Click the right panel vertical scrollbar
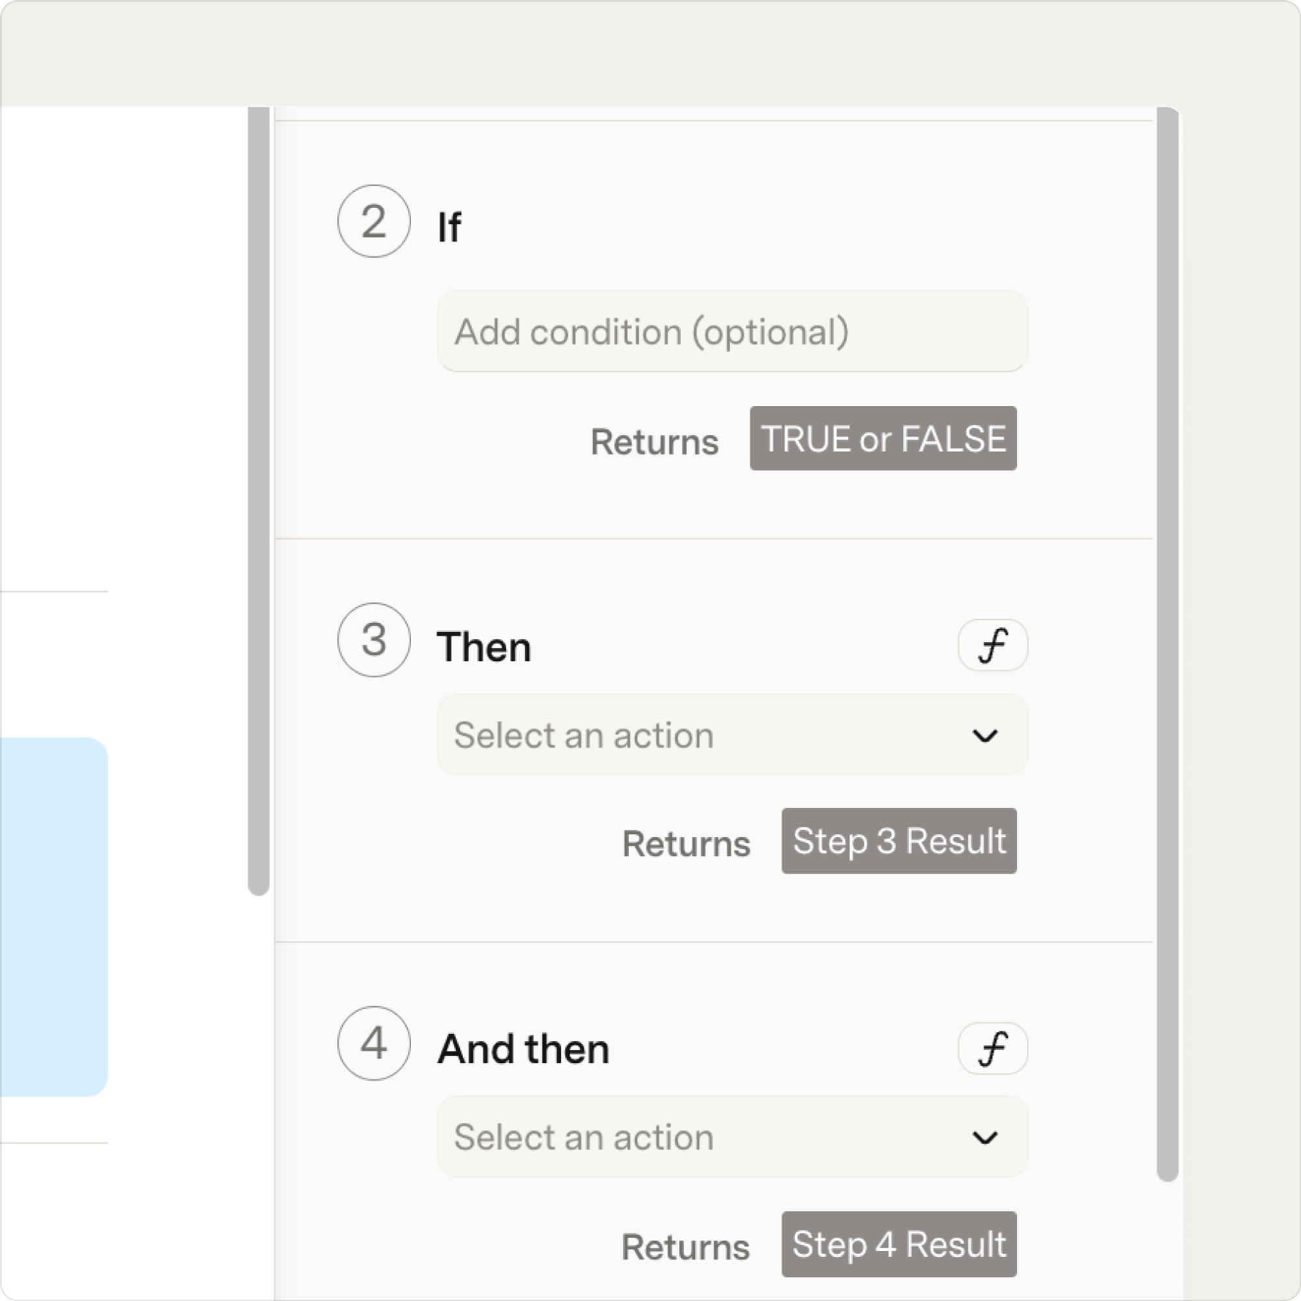The image size is (1301, 1301). [1168, 645]
